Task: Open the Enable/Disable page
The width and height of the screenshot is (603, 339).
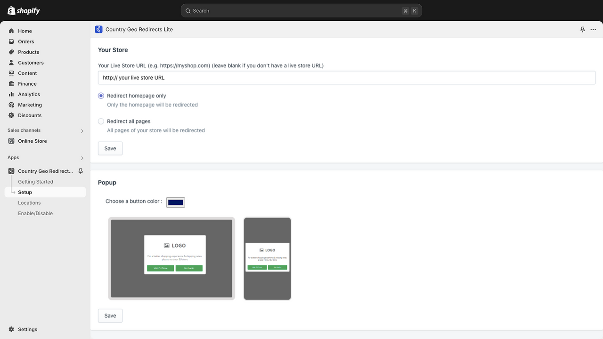Action: coord(35,213)
